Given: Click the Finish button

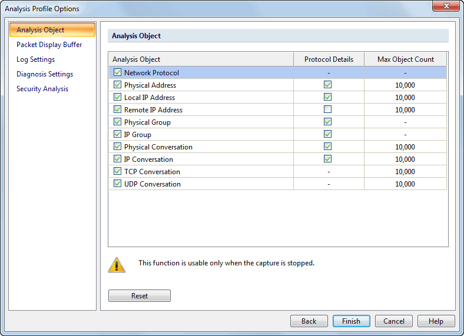Looking at the screenshot, I should 352,321.
